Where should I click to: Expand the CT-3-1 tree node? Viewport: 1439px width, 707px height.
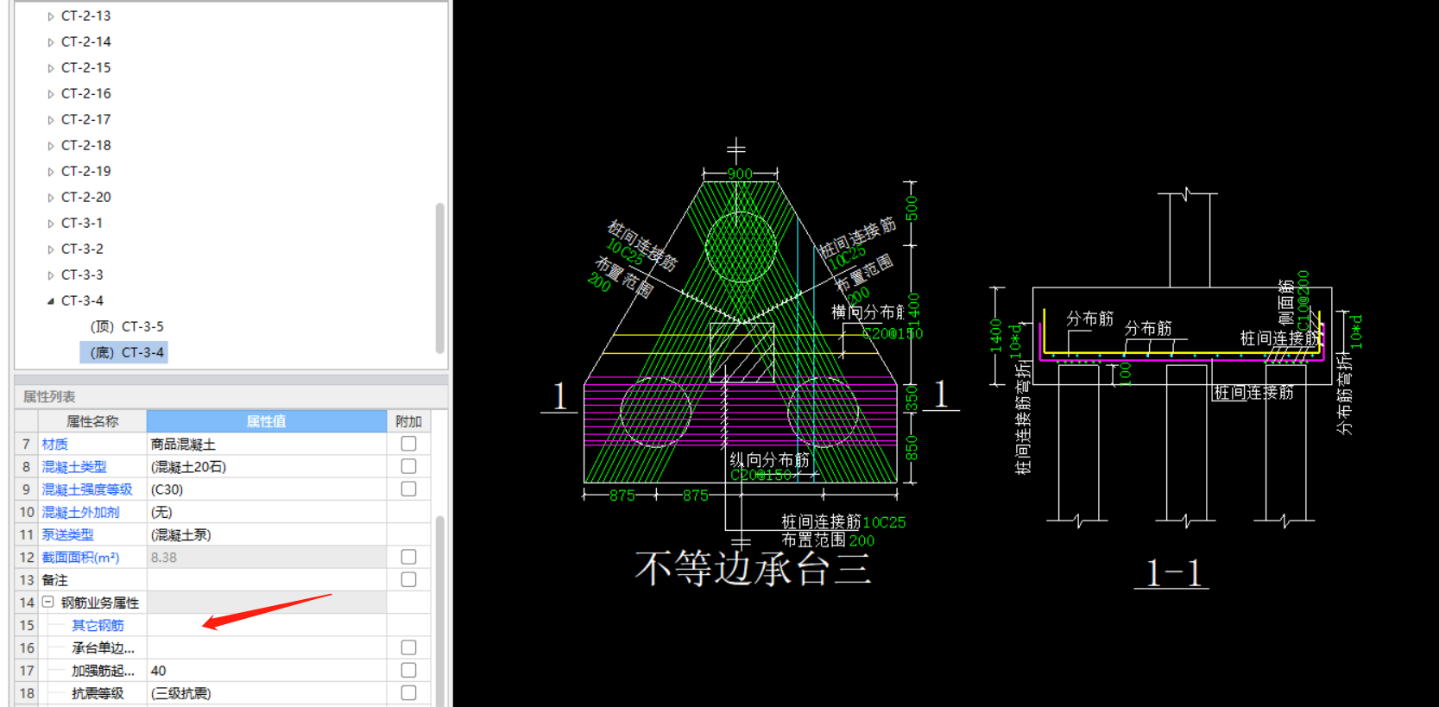click(50, 224)
